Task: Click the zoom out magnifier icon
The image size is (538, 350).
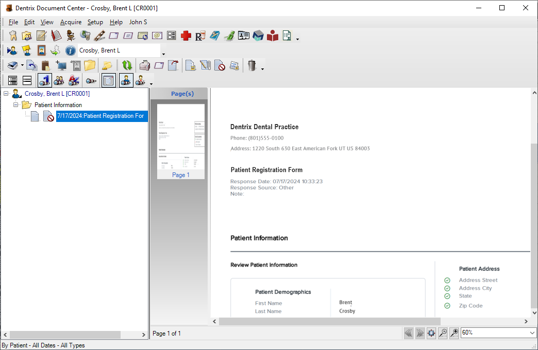Action: (443, 333)
